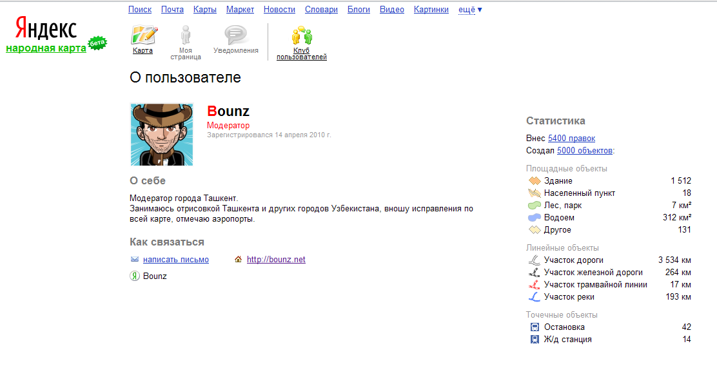Click the Ж/д станция icon
This screenshot has height=366, width=717.
click(x=534, y=340)
